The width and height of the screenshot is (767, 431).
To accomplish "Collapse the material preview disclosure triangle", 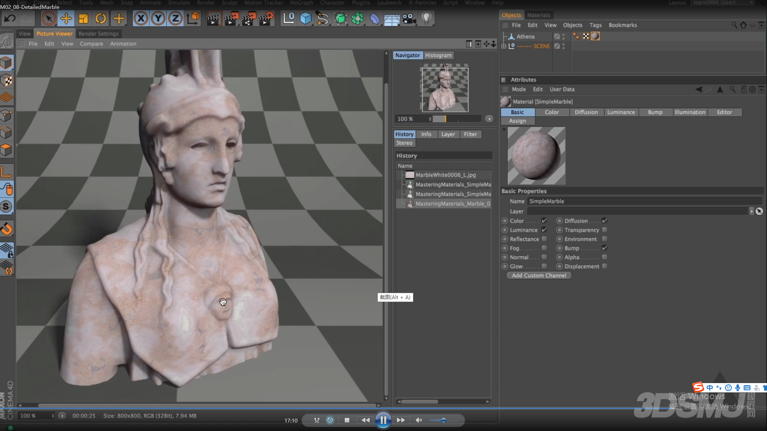I will (x=504, y=129).
